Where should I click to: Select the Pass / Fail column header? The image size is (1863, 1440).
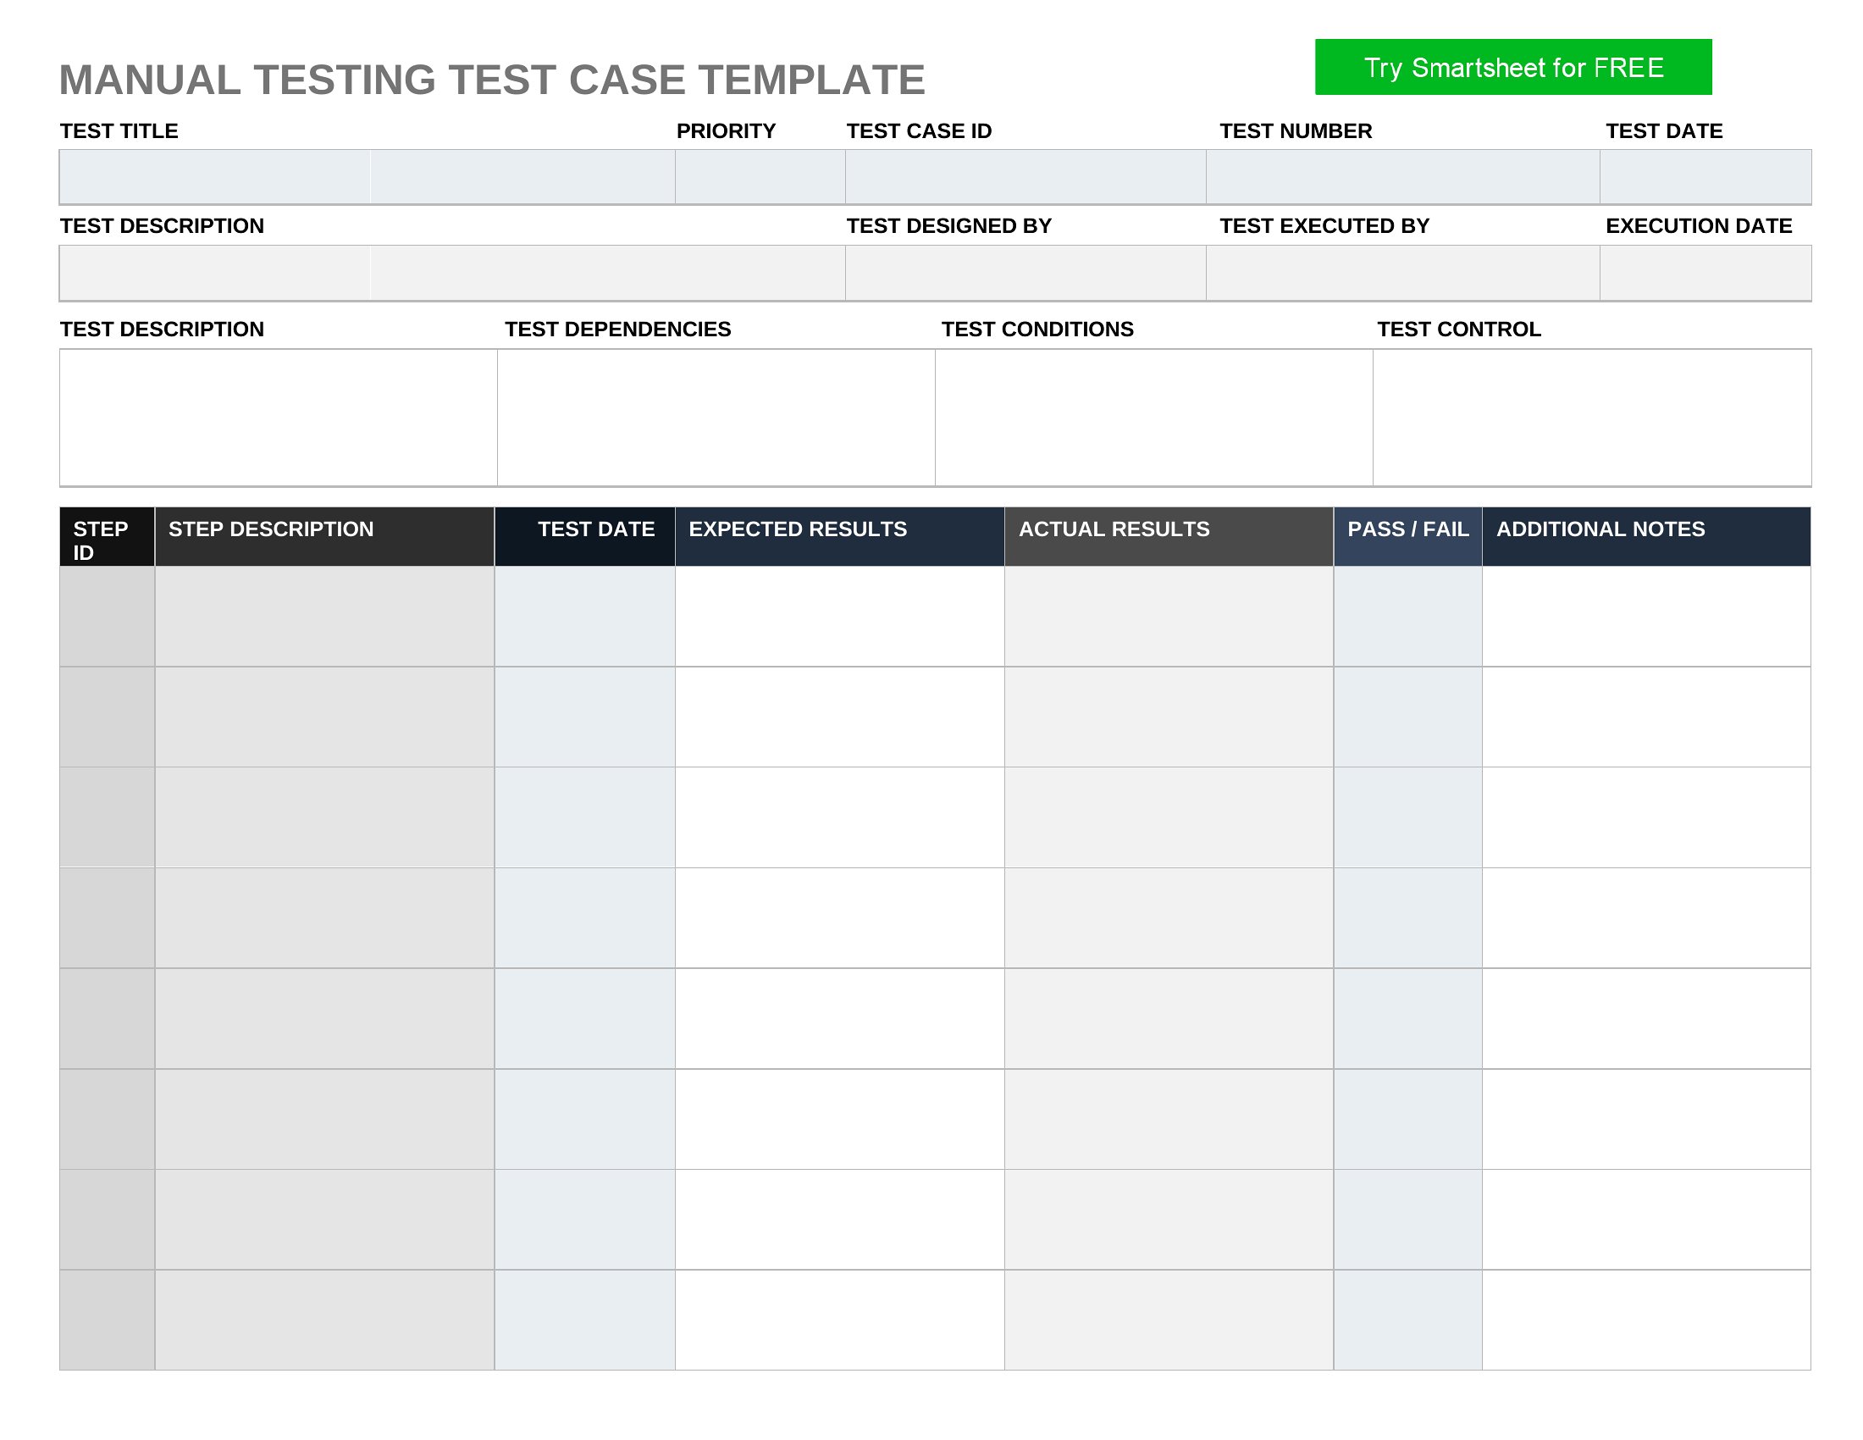[1407, 536]
